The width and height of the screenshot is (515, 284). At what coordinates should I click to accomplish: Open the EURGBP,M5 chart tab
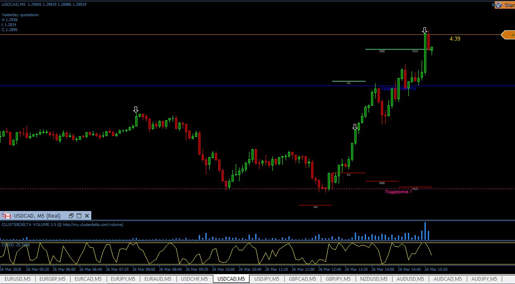(x=52, y=279)
